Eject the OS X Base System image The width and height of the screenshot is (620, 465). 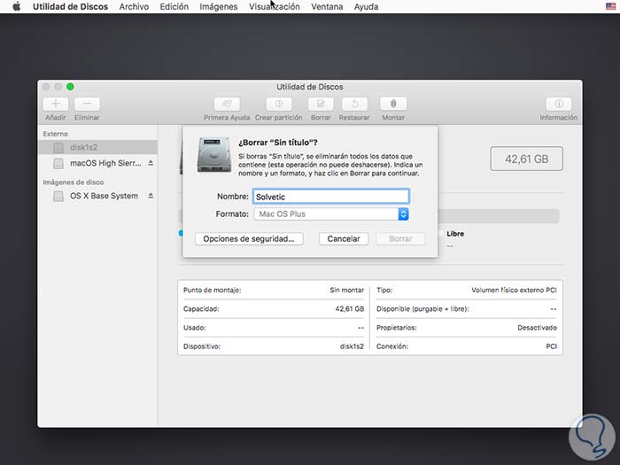pyautogui.click(x=151, y=196)
